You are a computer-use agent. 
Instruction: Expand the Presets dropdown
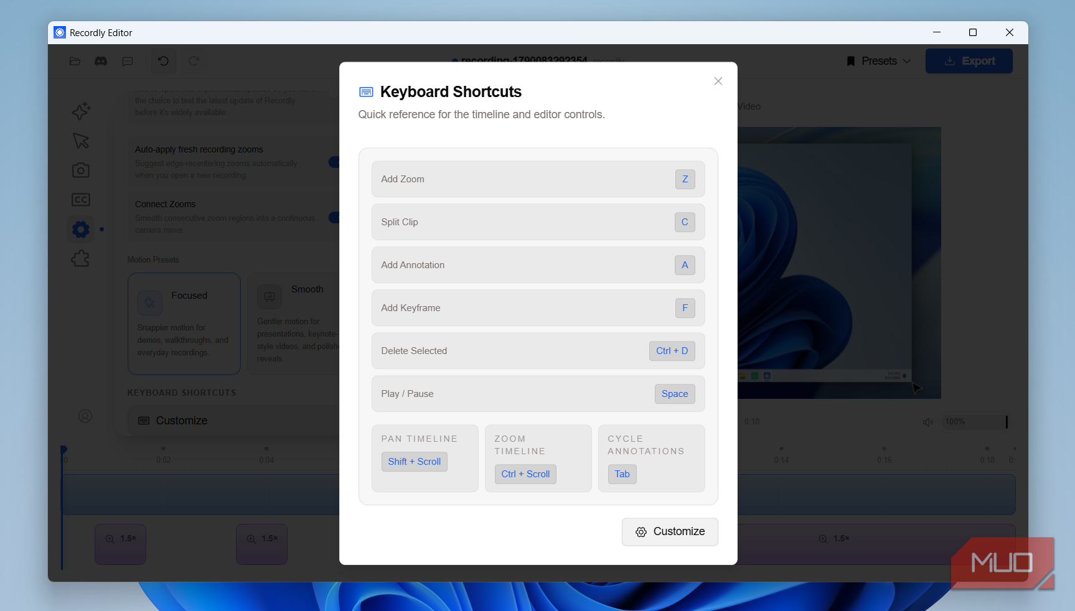878,61
